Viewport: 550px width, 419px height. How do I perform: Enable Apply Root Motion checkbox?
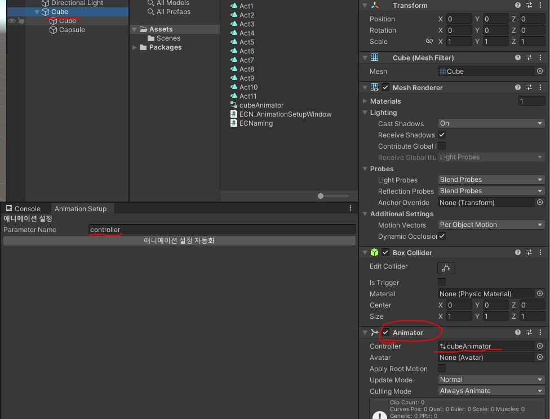442,368
